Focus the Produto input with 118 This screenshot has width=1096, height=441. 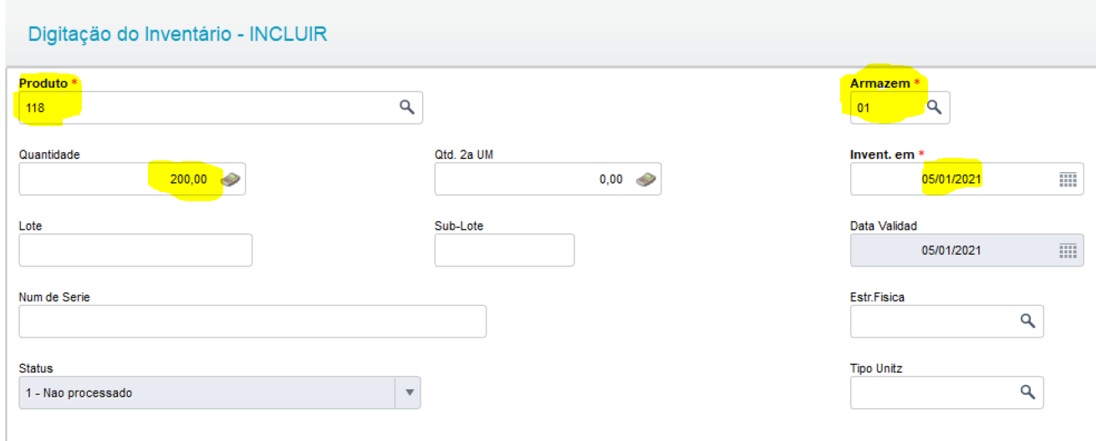point(221,108)
